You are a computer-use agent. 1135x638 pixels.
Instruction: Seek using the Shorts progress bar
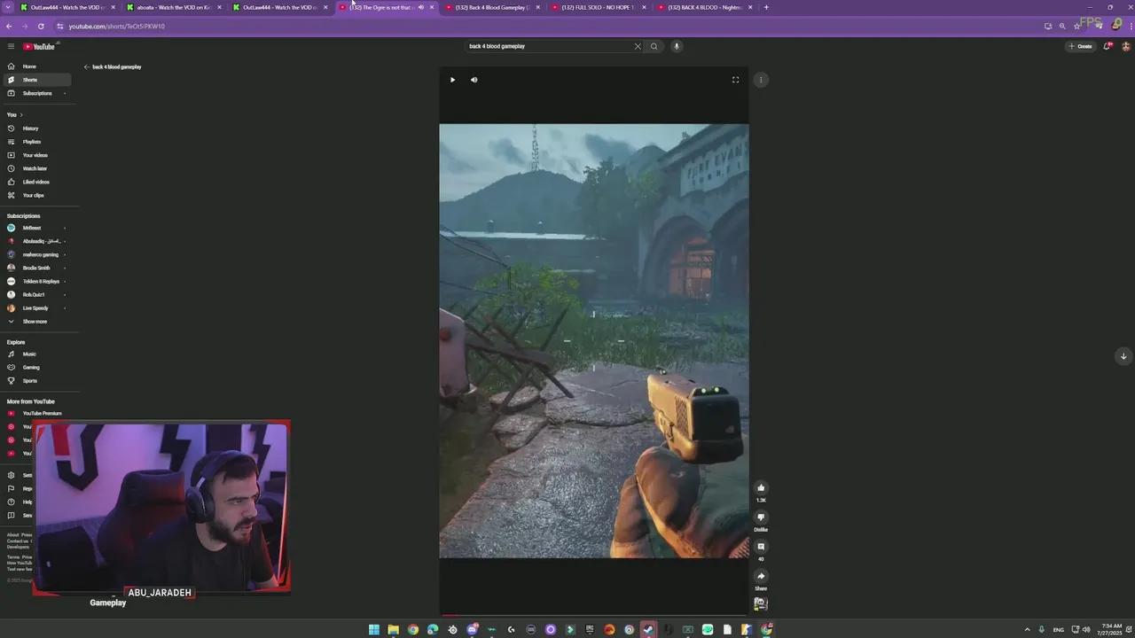coord(594,615)
